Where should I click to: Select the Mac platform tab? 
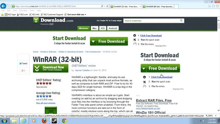point(95,28)
